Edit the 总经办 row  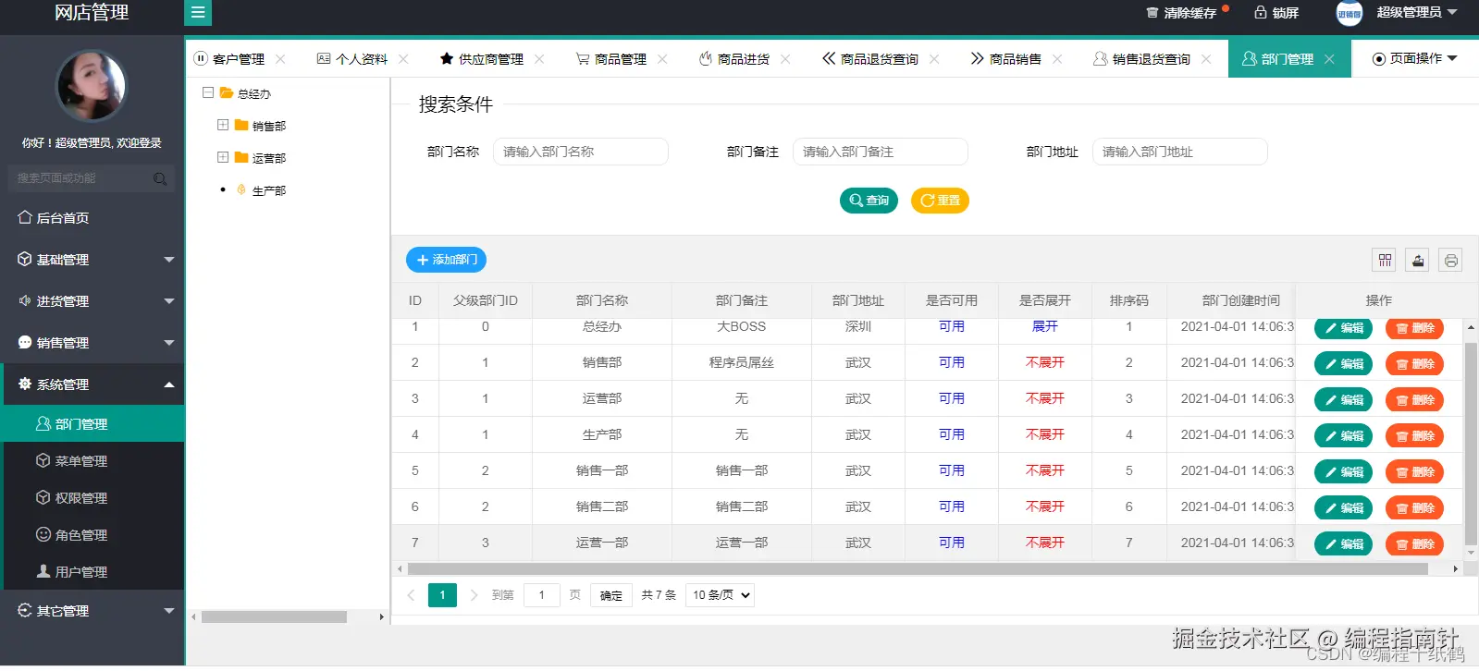[x=1343, y=328]
